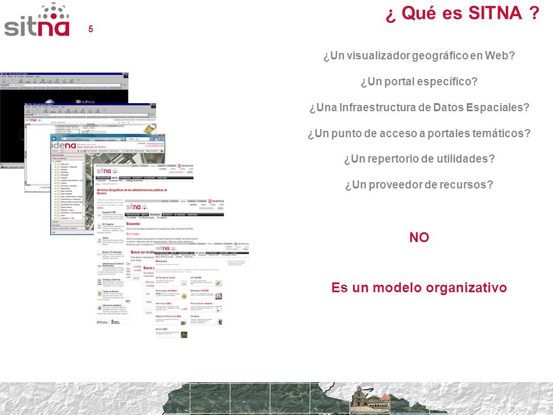The width and height of the screenshot is (553, 415).
Task: Open 'Mapas SITNA en tu Web' link
Action: point(169,316)
